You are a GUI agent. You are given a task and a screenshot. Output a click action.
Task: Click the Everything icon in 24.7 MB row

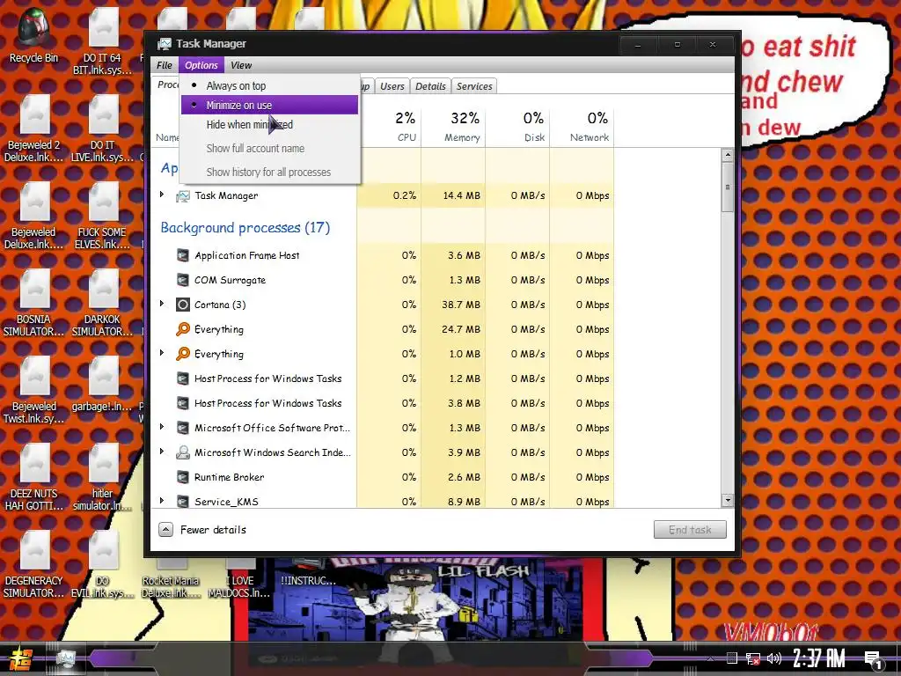183,329
